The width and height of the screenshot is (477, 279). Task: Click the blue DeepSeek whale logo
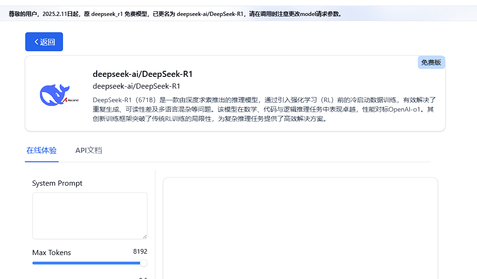point(54,95)
